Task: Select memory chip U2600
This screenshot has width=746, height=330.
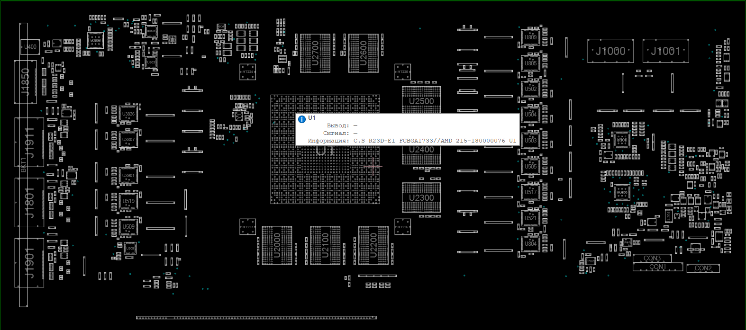Action: point(364,53)
